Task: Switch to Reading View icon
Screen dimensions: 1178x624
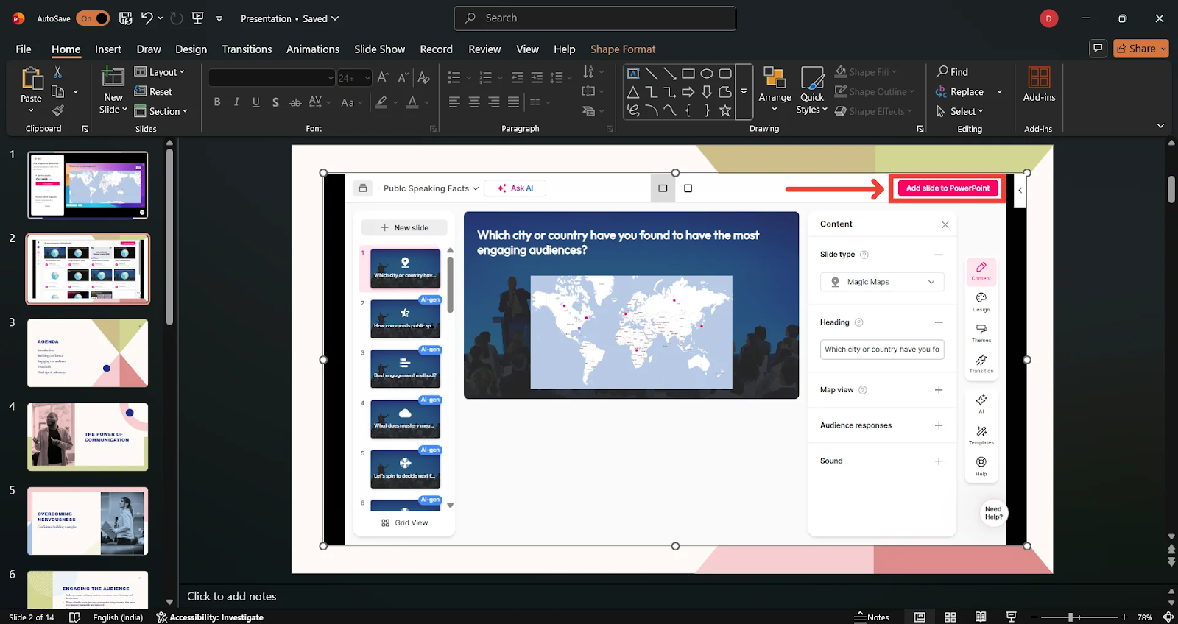Action: [x=981, y=617]
